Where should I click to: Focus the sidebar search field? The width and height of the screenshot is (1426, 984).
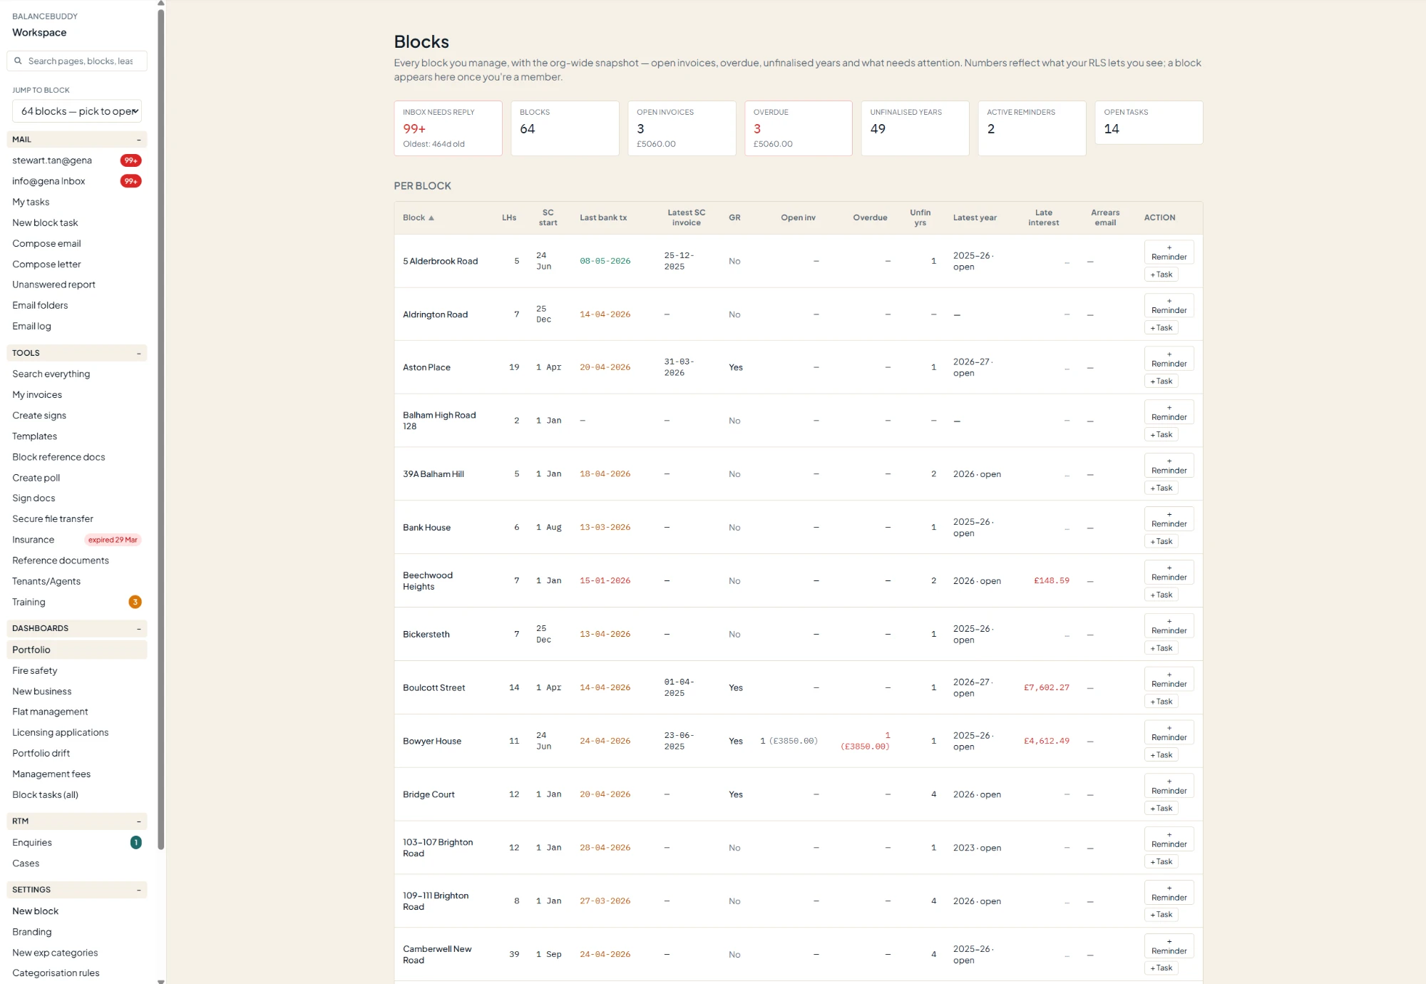pyautogui.click(x=77, y=61)
